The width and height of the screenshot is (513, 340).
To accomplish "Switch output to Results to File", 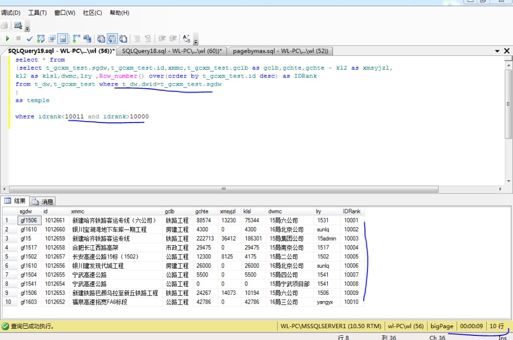I will tap(123, 38).
